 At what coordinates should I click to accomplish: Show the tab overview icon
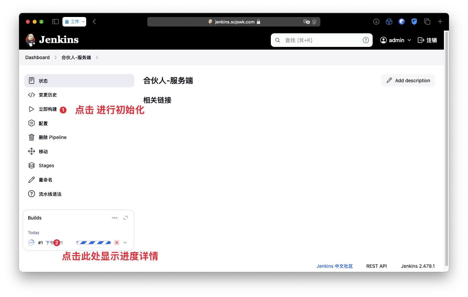[x=427, y=22]
